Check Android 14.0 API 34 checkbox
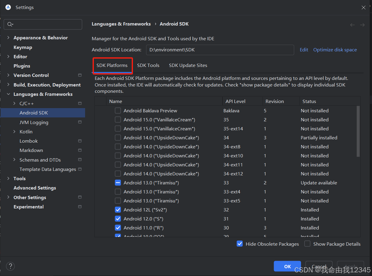 point(118,138)
